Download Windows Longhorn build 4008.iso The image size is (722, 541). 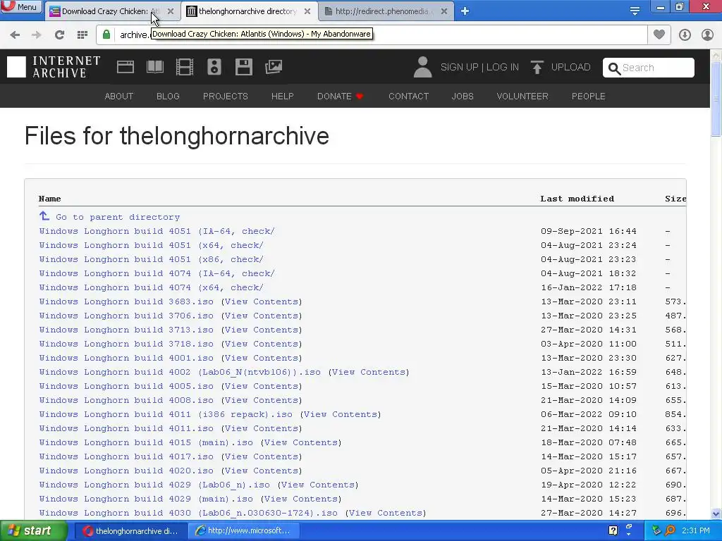(126, 400)
